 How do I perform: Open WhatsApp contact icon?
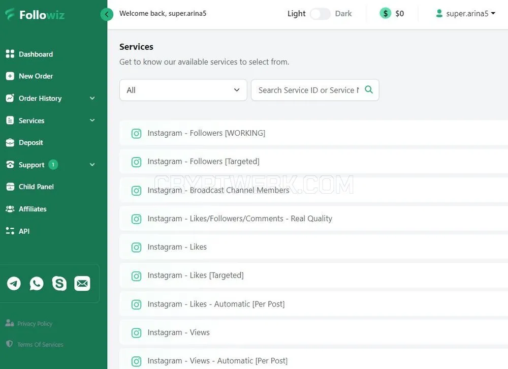click(37, 284)
